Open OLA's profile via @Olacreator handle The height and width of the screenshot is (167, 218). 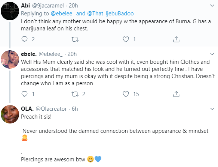(x=51, y=109)
